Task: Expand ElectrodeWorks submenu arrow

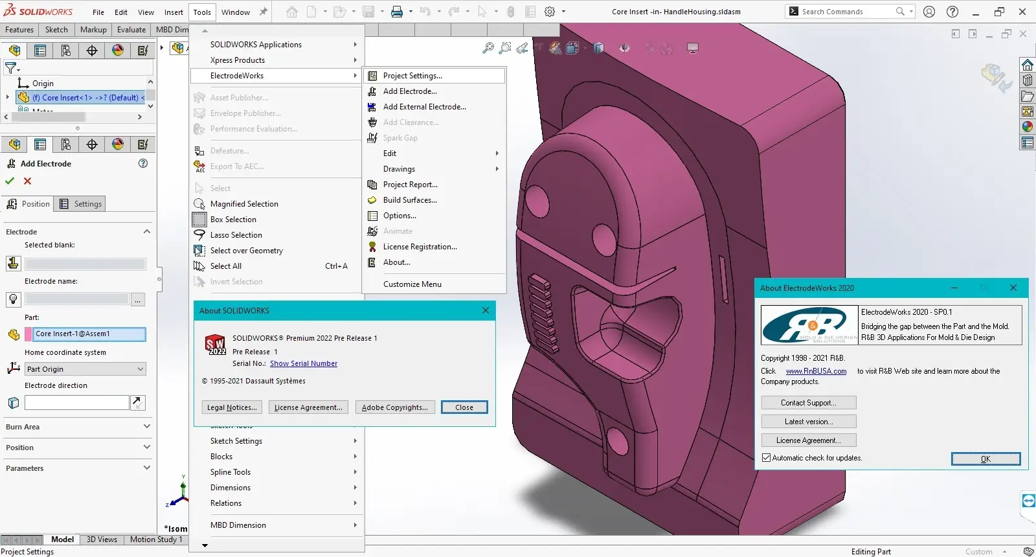Action: point(355,76)
